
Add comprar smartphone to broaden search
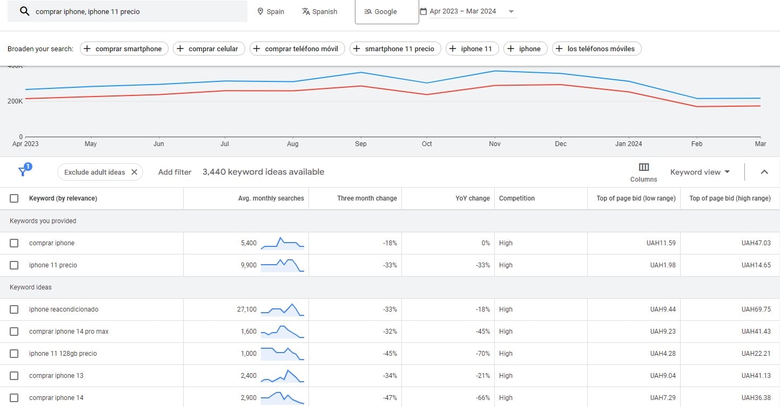pos(124,49)
